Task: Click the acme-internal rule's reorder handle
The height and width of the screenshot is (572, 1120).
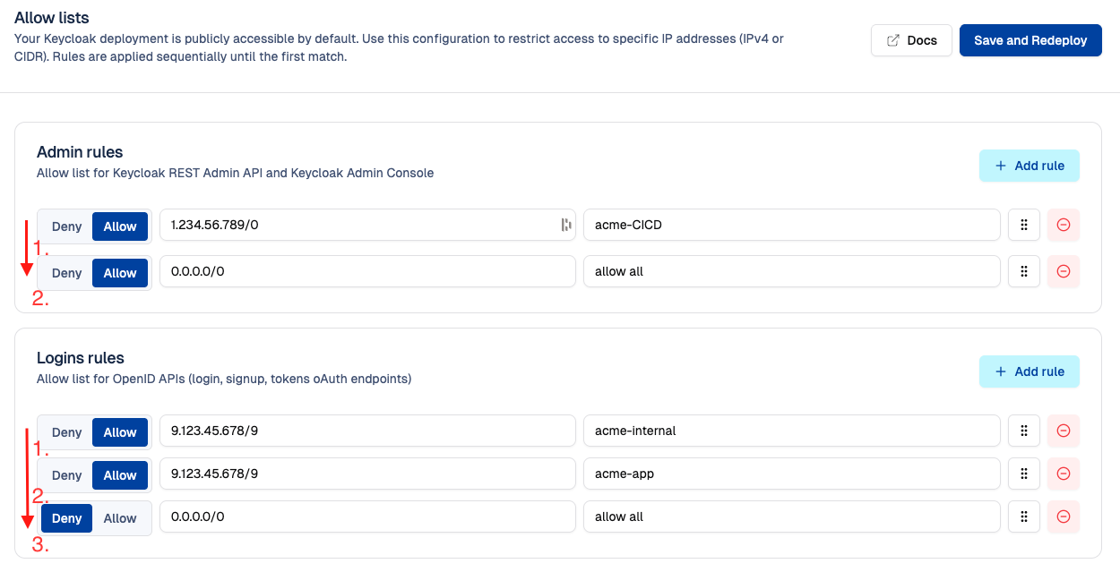Action: (1023, 431)
